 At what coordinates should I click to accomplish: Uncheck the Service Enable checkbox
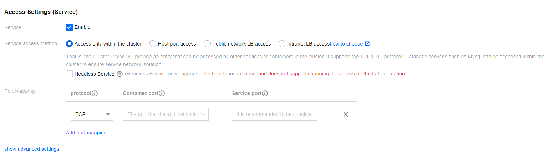69,27
